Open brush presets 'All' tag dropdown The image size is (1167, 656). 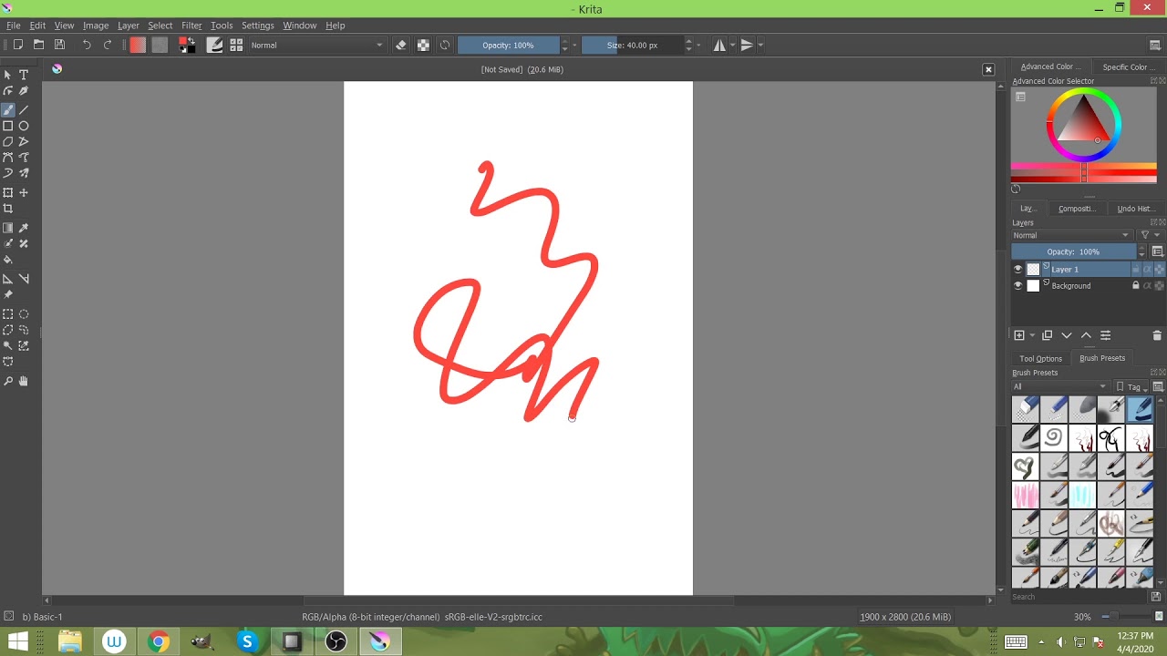[x=1059, y=386]
